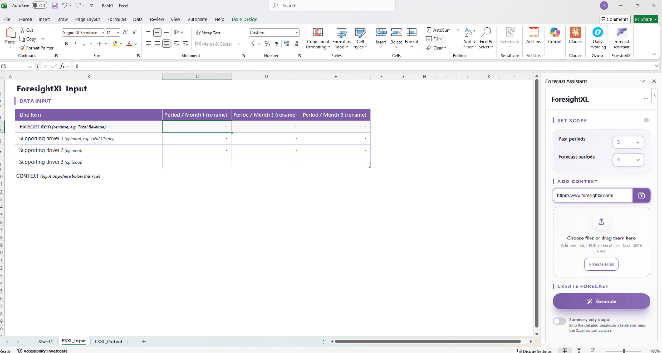
Task: Expand the formula bar
Action: point(656,66)
